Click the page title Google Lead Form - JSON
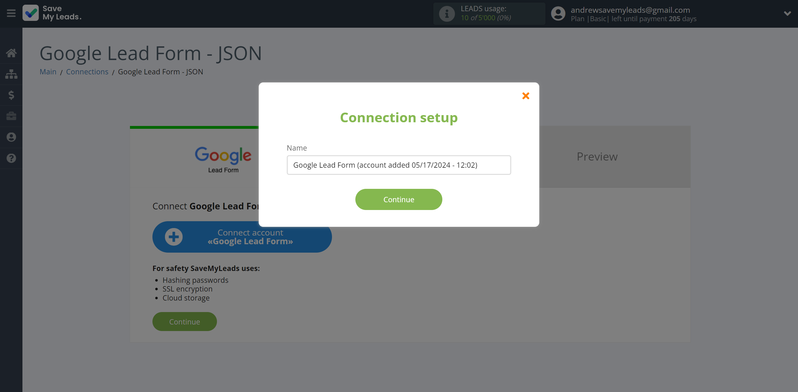Screen dimensions: 798x392 [x=151, y=53]
